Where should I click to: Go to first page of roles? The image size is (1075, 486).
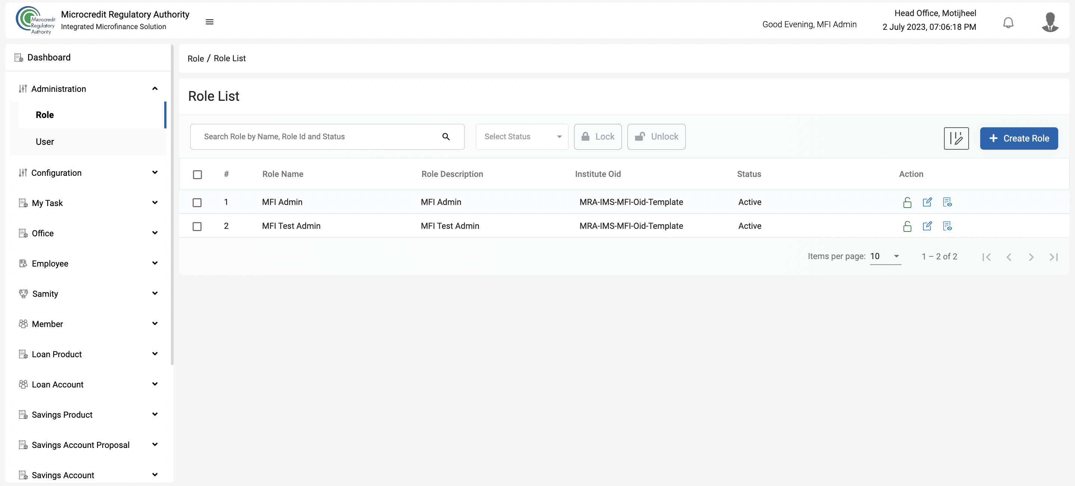(x=986, y=257)
